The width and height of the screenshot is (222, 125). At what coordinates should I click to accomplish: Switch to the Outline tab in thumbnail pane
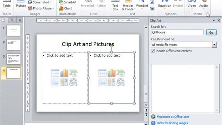11,20
